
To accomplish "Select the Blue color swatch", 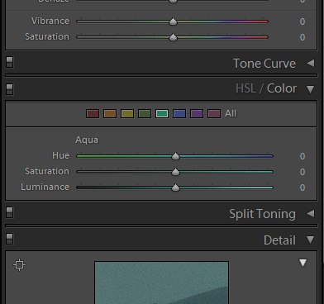I will [x=179, y=113].
